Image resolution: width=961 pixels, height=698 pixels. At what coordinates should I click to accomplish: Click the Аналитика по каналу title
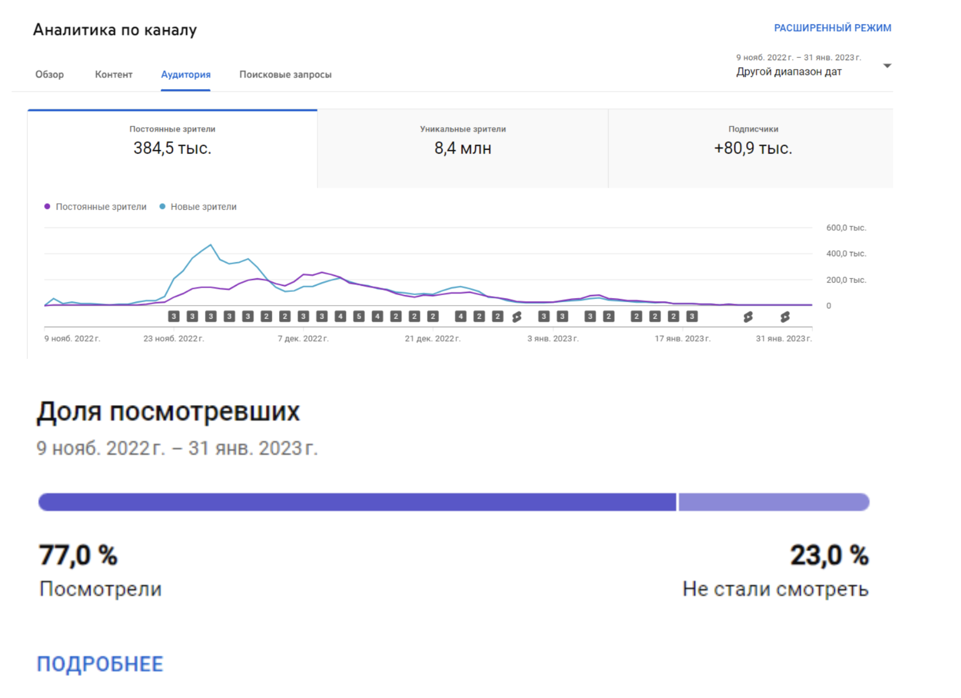pyautogui.click(x=115, y=30)
